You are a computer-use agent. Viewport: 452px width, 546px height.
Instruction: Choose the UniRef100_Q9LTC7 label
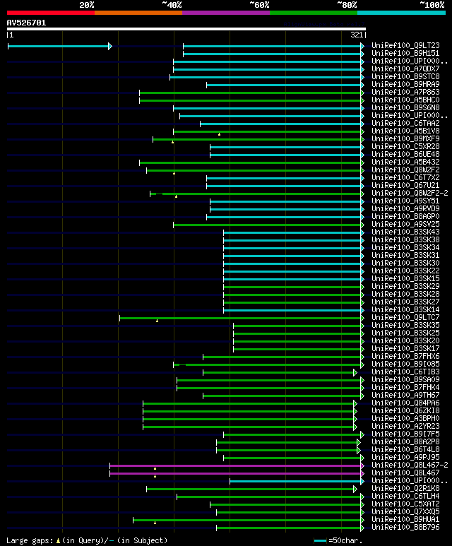click(405, 317)
